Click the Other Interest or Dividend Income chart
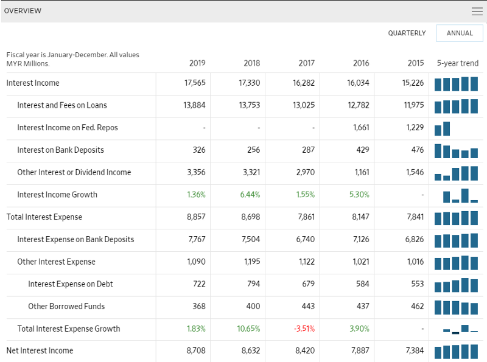 click(456, 173)
